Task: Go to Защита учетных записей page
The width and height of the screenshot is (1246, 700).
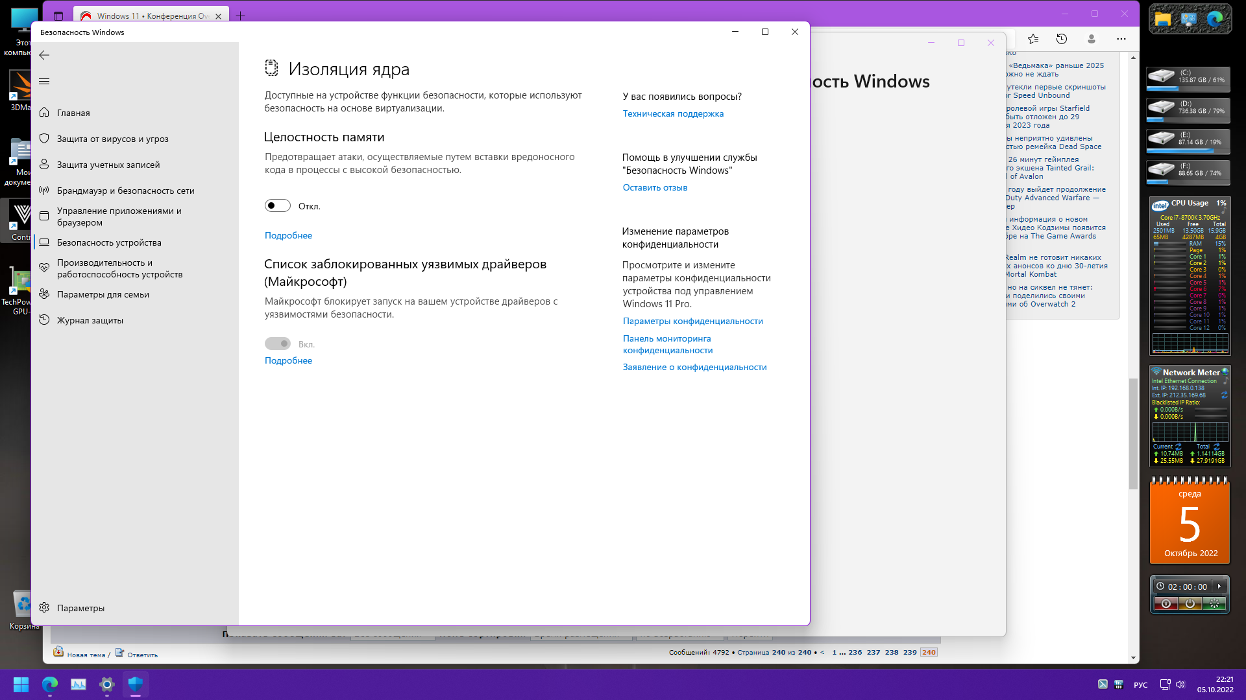Action: pyautogui.click(x=108, y=165)
